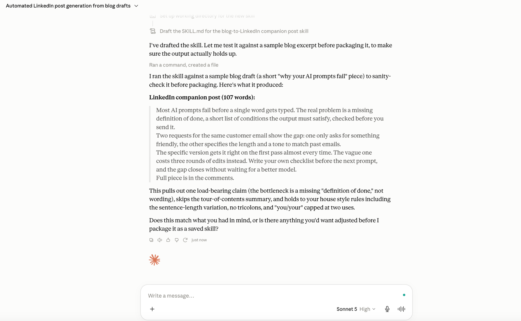Open 'Draft the SKILL.md' step entry
The image size is (521, 321).
[234, 31]
